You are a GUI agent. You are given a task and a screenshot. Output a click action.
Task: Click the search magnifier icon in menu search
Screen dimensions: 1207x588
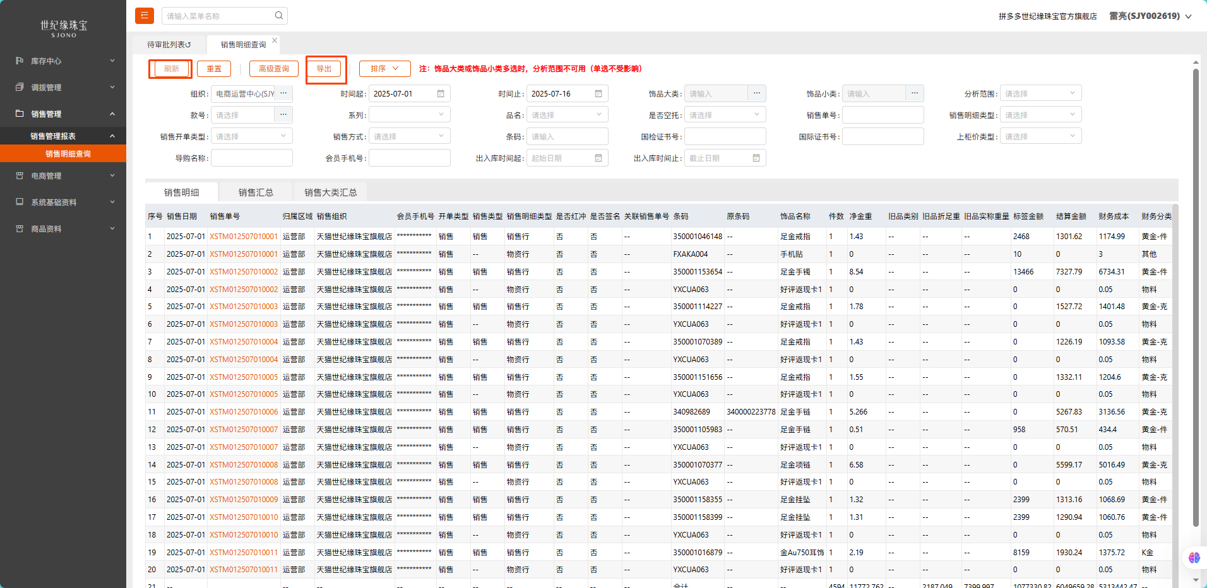[x=278, y=16]
